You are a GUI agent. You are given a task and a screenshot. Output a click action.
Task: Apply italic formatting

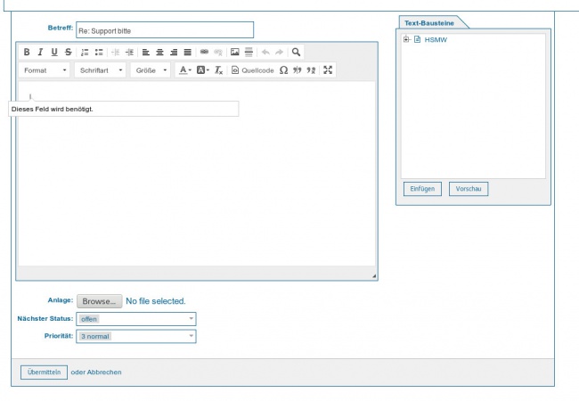click(x=40, y=53)
